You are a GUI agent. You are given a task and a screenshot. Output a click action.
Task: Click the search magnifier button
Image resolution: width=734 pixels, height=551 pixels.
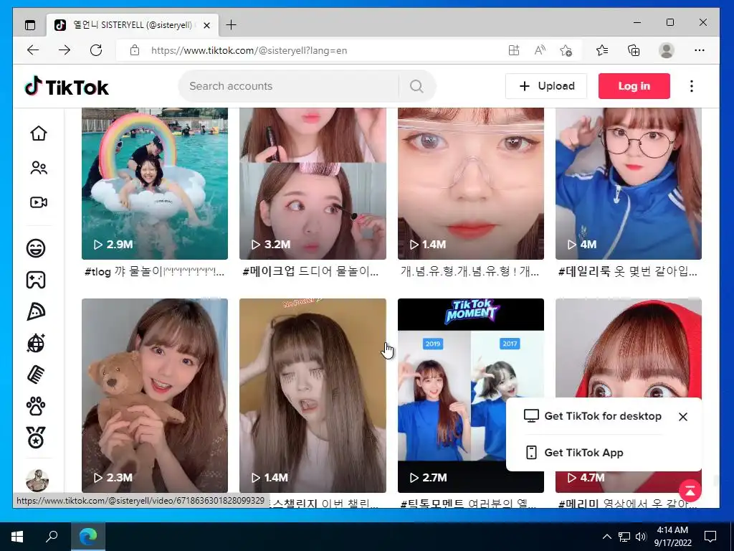416,86
